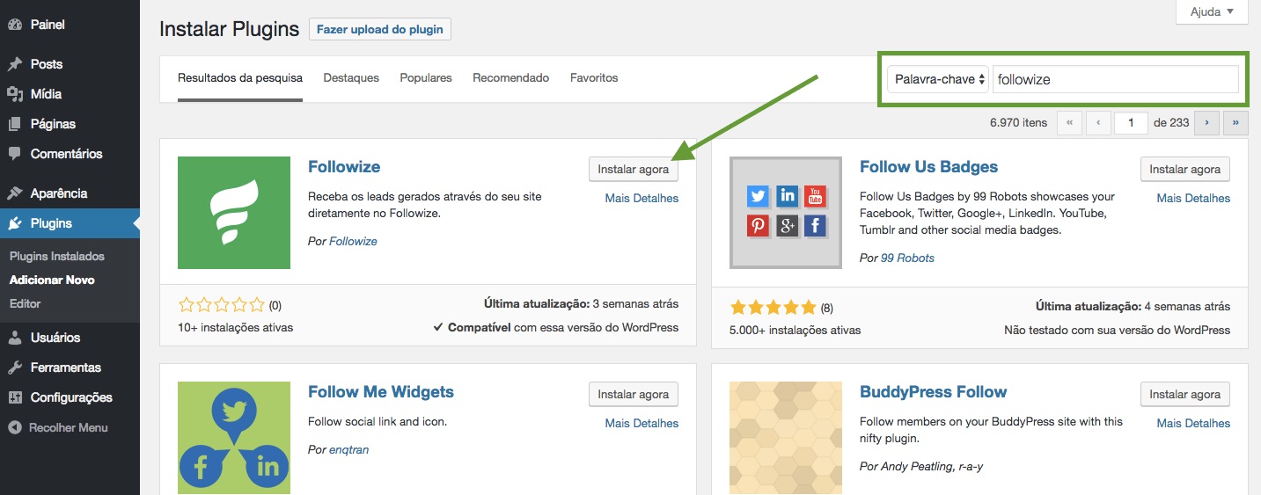Viewport: 1261px width, 495px height.
Task: Go to next page of results
Action: [x=1206, y=122]
